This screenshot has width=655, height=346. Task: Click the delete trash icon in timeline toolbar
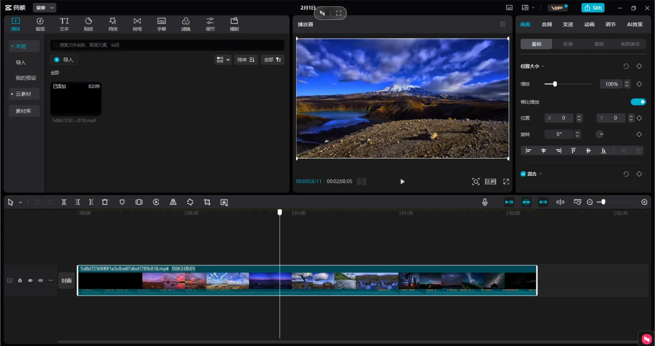pos(105,202)
